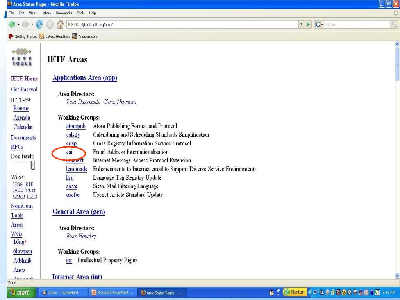Open the lemonade working group link

[77, 169]
